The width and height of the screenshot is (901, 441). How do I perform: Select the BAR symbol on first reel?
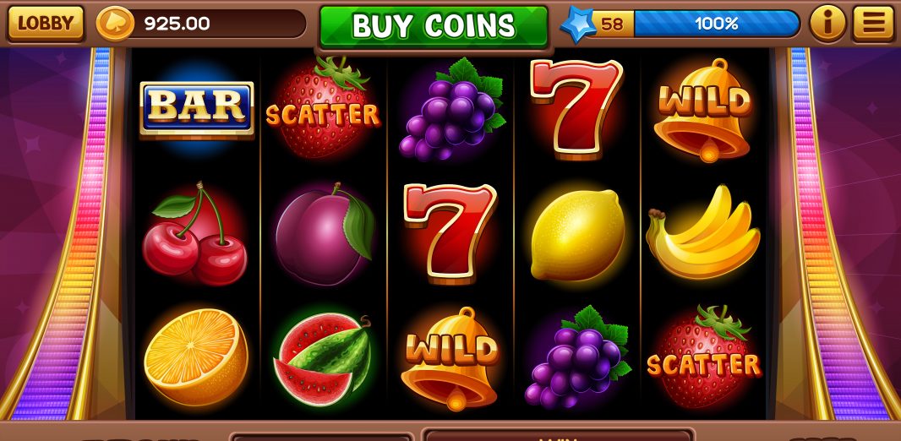pyautogui.click(x=197, y=110)
